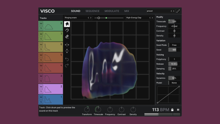Image resolution: width=220 pixels, height=124 pixels.
Task: Switch to the SEQUENCE tab
Action: click(x=92, y=11)
